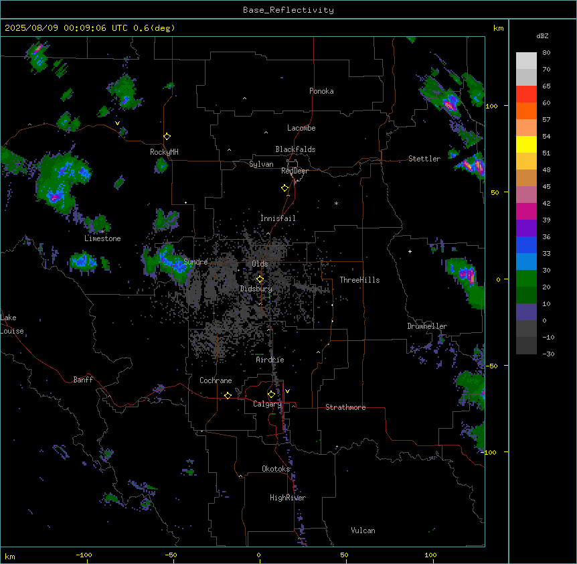Click the bright yellow legend swatch between 51 and 54
577x564 pixels.
[526, 144]
